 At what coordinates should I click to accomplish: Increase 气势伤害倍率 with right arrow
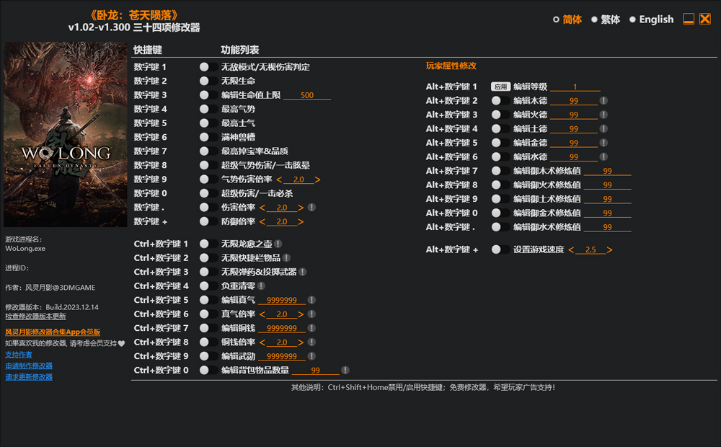tap(317, 180)
